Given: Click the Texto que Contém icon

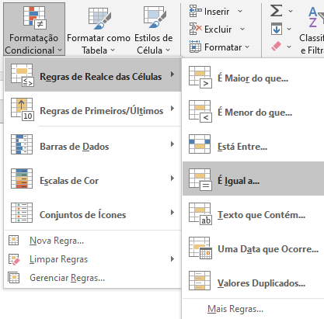Looking at the screenshot, I should click(200, 213).
